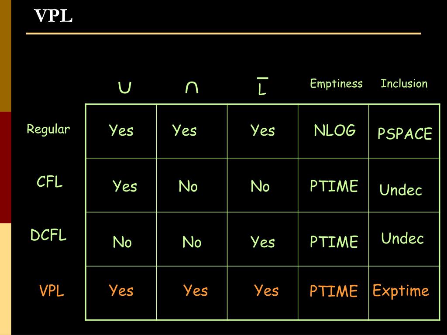This screenshot has width=447, height=335.
Task: Click the orange PTIME cell in VPL row
Action: point(334,291)
